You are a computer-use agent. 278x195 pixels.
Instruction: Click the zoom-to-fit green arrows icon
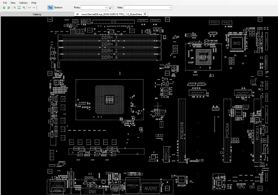[19, 8]
